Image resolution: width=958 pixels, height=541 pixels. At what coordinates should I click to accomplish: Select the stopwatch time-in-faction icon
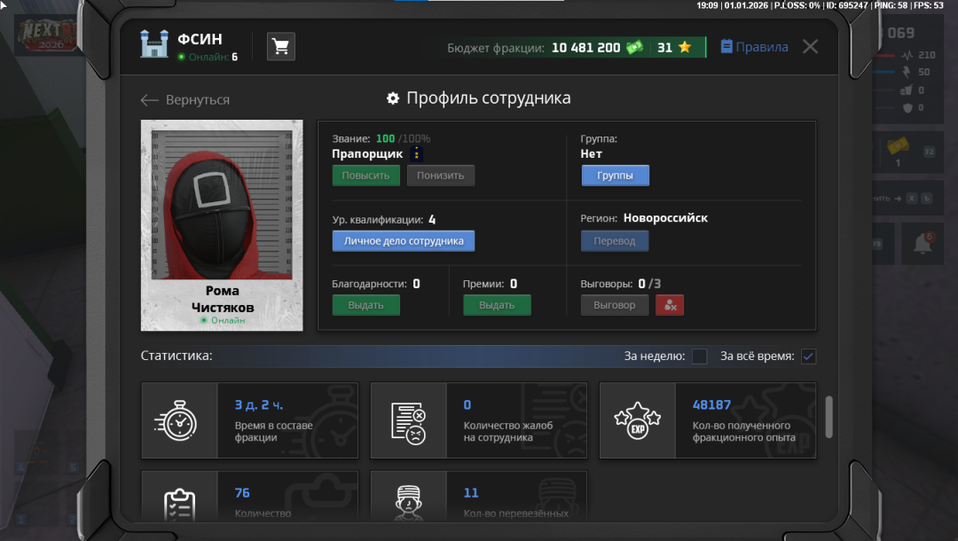point(179,420)
